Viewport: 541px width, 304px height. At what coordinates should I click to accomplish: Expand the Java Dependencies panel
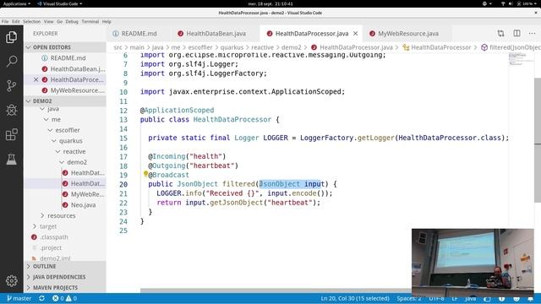pos(65,277)
